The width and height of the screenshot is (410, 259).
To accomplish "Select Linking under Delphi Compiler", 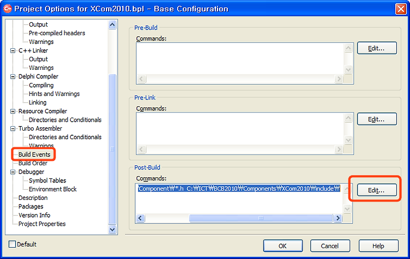I will (x=38, y=102).
